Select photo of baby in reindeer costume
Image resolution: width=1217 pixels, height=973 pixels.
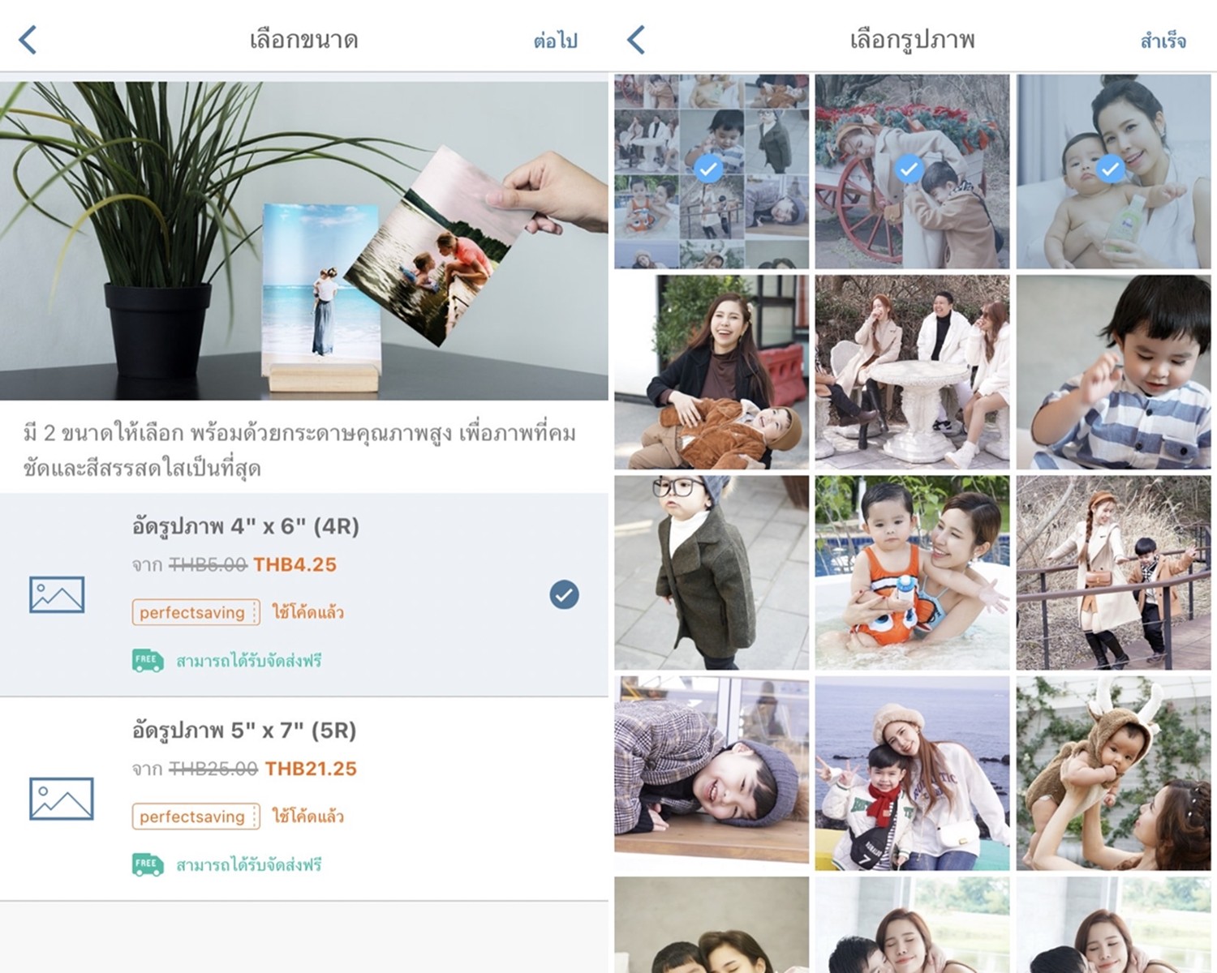(x=1113, y=774)
